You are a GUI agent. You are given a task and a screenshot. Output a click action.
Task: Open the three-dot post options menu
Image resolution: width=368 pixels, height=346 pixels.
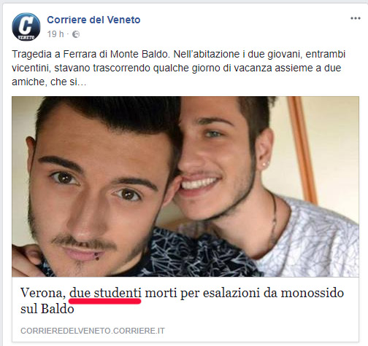pyautogui.click(x=356, y=18)
